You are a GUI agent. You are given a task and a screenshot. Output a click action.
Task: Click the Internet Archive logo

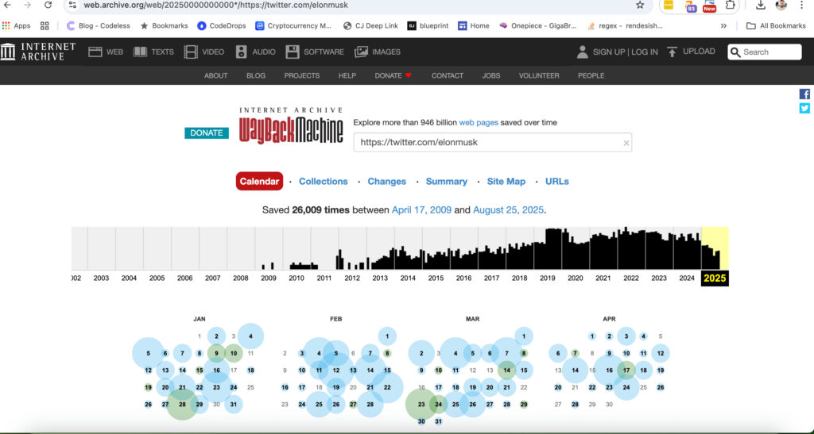coord(38,52)
